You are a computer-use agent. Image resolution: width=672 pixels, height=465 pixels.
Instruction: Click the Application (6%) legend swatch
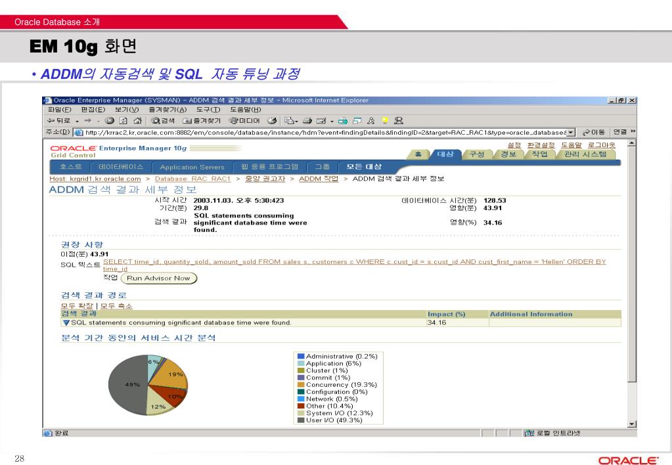pyautogui.click(x=301, y=363)
